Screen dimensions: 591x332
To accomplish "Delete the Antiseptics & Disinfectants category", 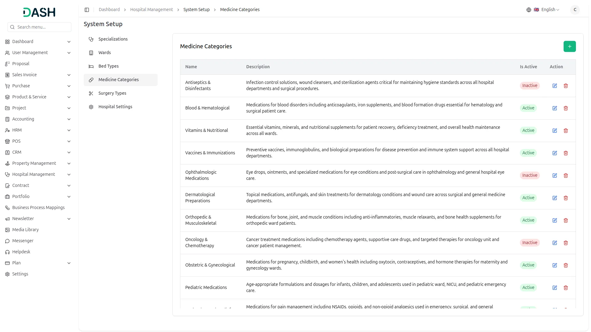I will coord(565,86).
